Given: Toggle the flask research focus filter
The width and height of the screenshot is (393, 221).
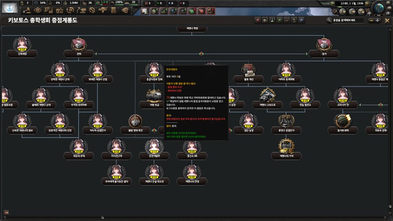Looking at the screenshot, I should point(272,20).
